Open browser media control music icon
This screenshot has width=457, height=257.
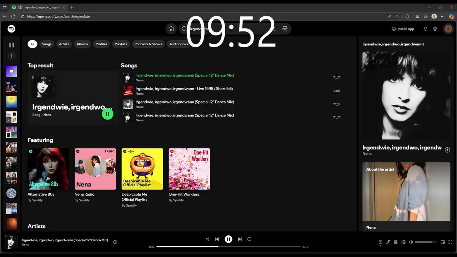(417, 16)
